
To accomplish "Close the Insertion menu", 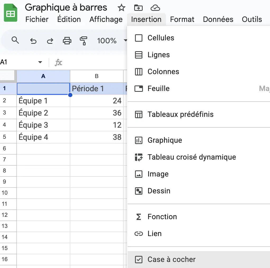I will 146,19.
